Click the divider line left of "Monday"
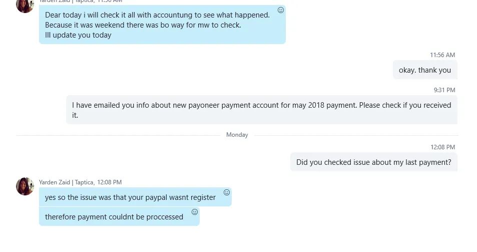477x252 pixels. click(x=118, y=135)
